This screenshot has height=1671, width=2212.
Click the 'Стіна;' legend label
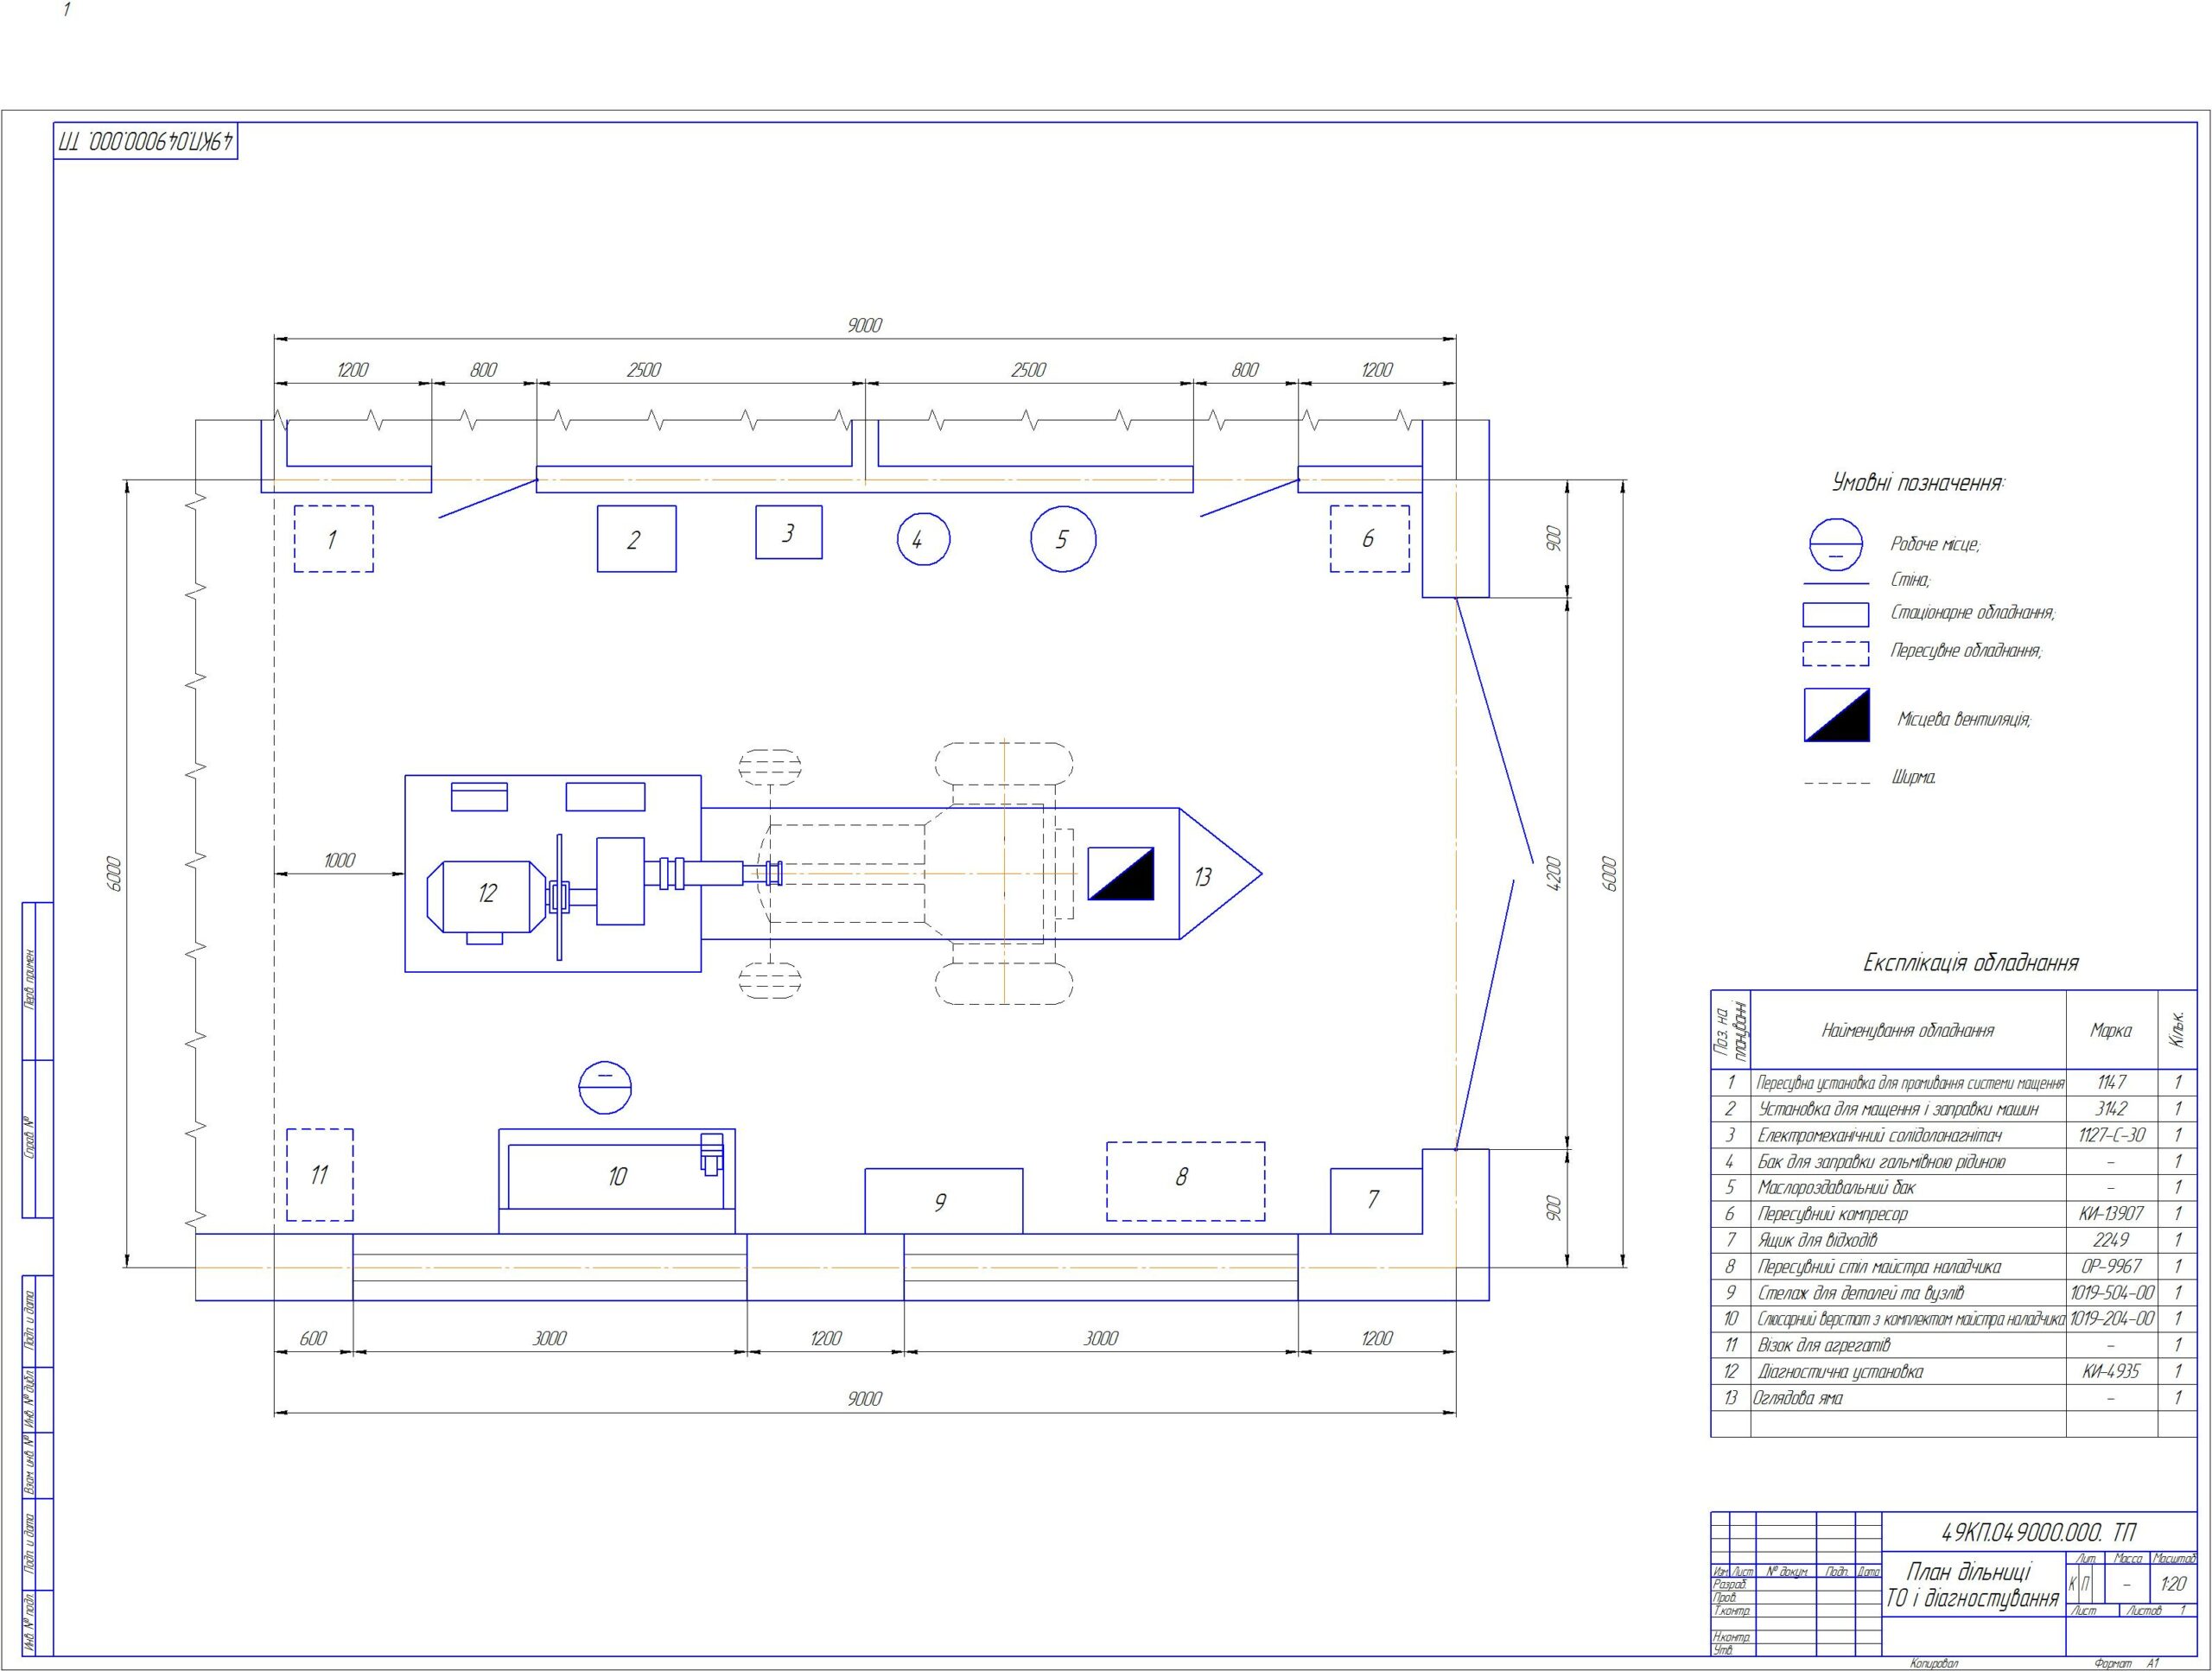(1910, 580)
